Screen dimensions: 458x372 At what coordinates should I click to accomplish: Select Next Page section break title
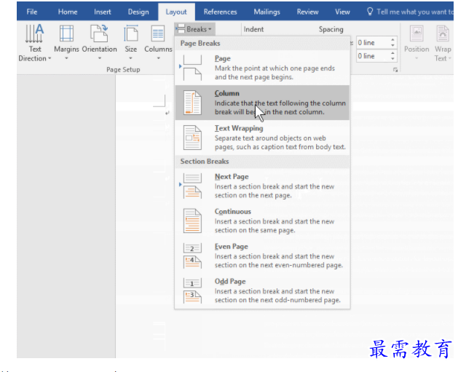click(232, 177)
